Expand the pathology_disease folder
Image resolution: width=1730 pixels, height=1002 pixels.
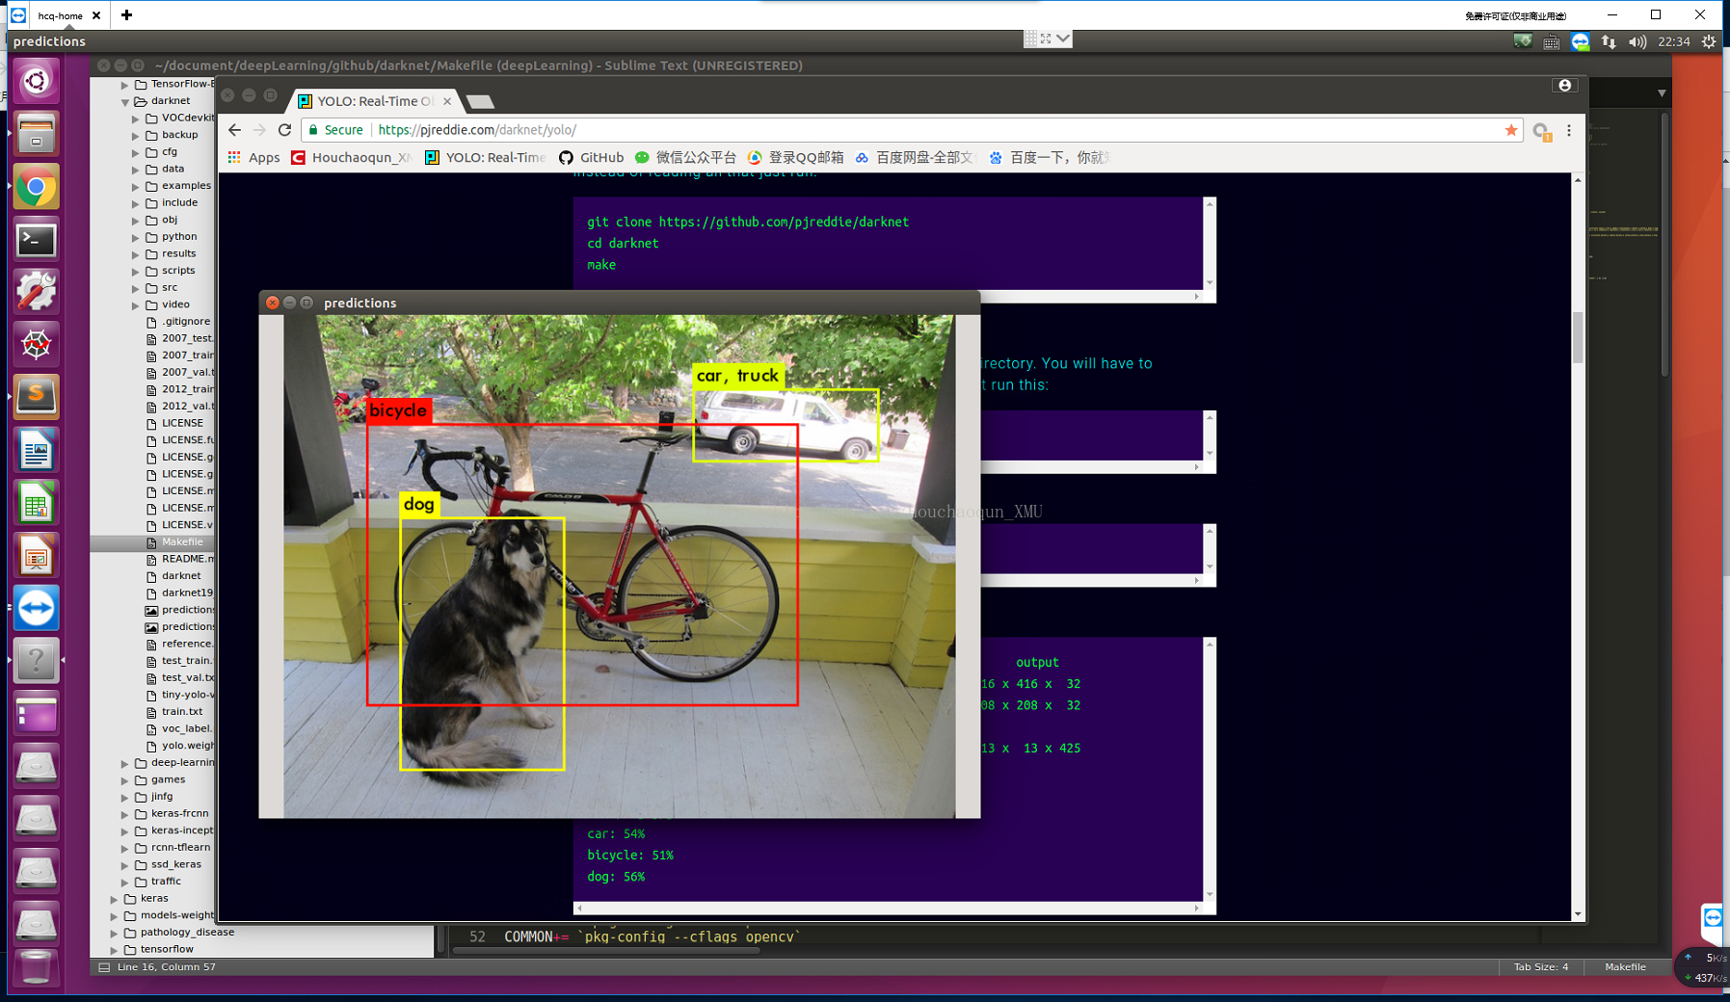click(114, 933)
